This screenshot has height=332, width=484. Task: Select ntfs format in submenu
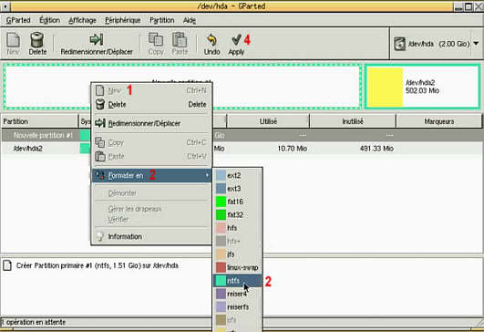coord(238,281)
